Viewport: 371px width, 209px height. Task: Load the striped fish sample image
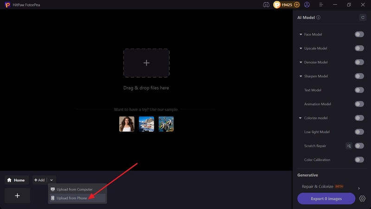tap(166, 124)
